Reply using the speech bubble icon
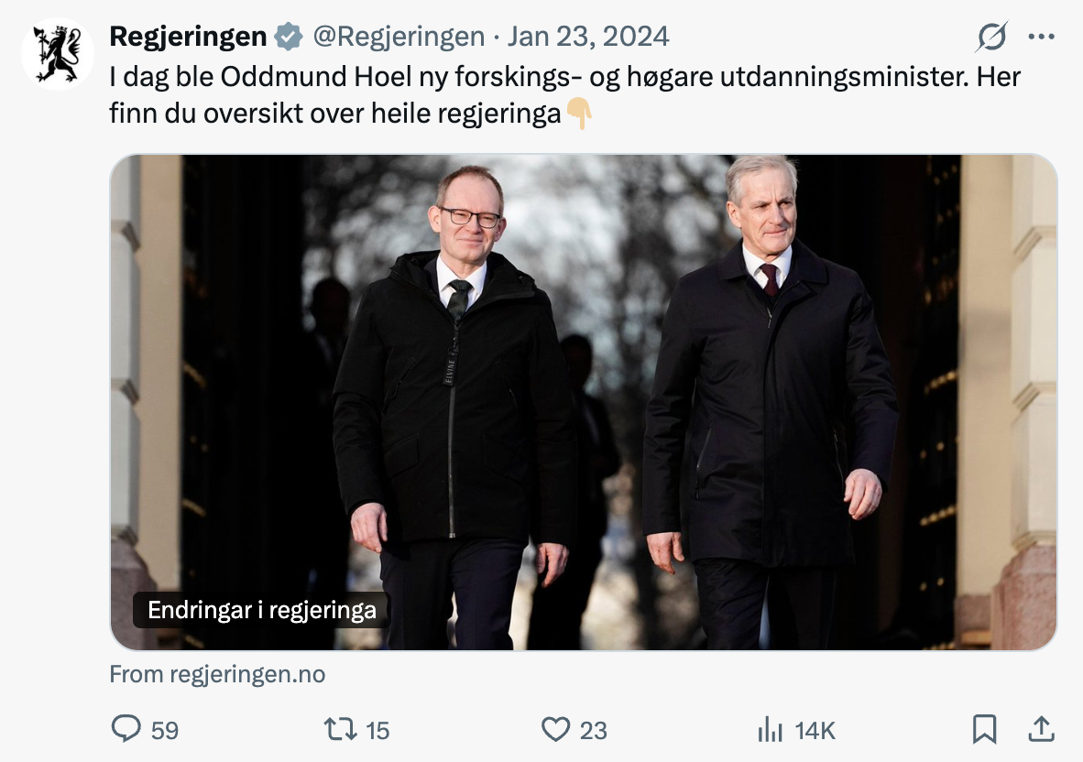 pyautogui.click(x=126, y=729)
